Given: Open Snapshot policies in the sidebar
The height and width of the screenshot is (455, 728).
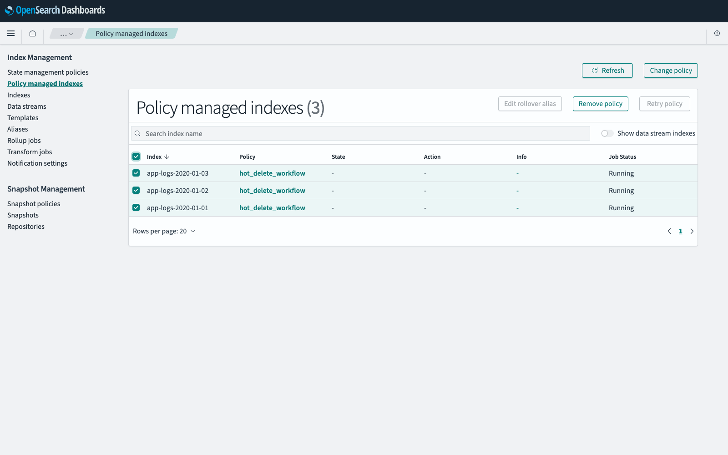Looking at the screenshot, I should point(34,204).
